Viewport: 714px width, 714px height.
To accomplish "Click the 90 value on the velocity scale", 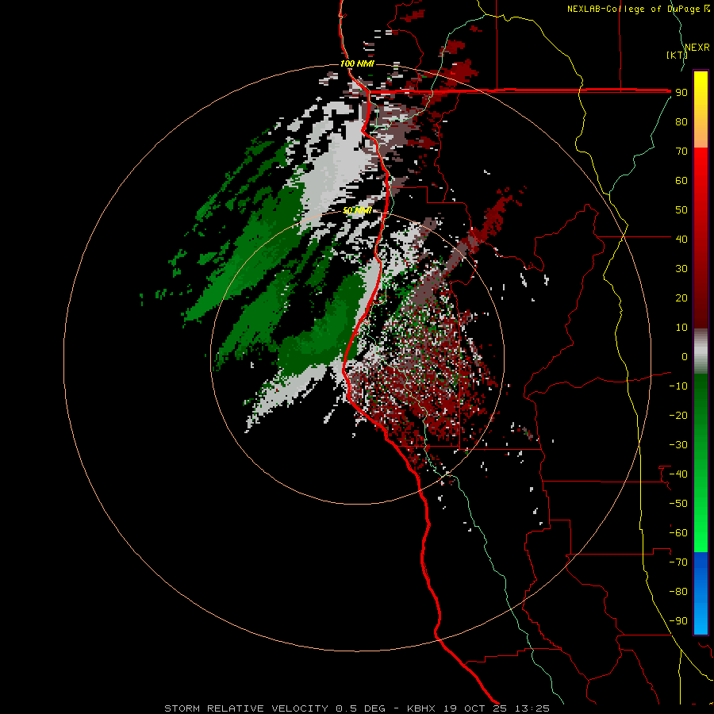I will pos(681,93).
